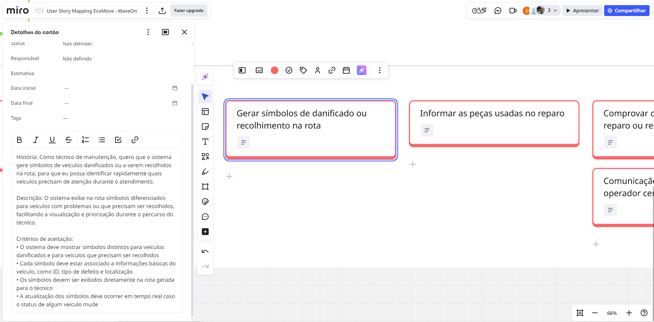Image resolution: width=654 pixels, height=322 pixels.
Task: Open the board title options menu
Action: click(x=147, y=11)
